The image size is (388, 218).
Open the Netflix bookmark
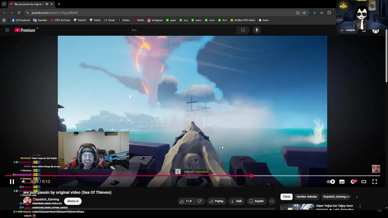(x=139, y=20)
